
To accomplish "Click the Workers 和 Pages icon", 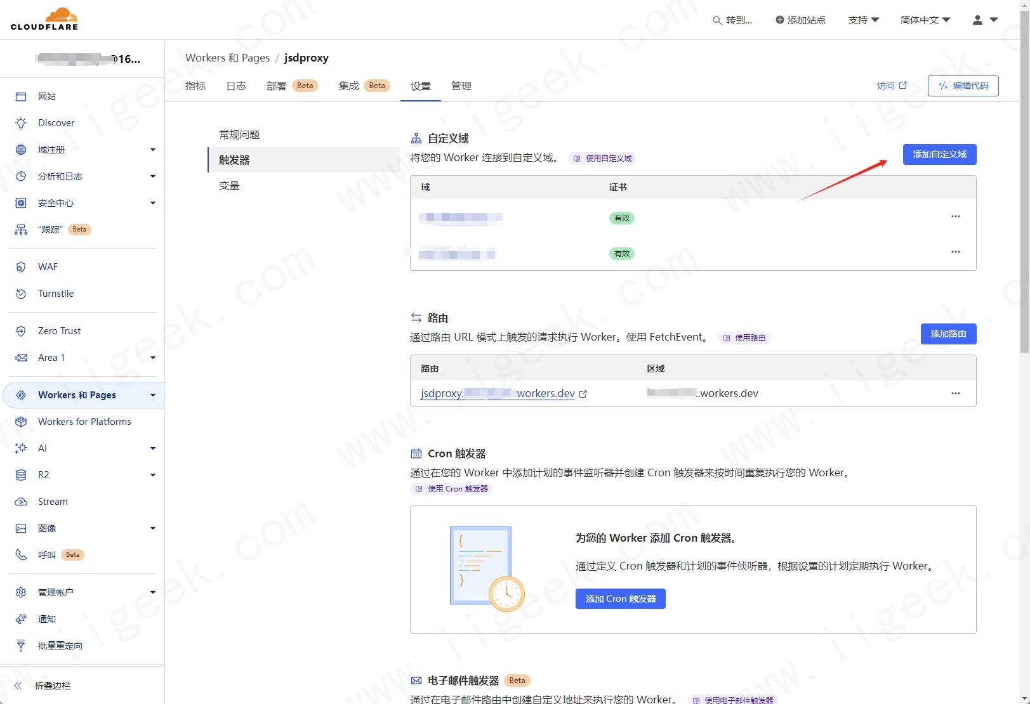I will pos(21,395).
